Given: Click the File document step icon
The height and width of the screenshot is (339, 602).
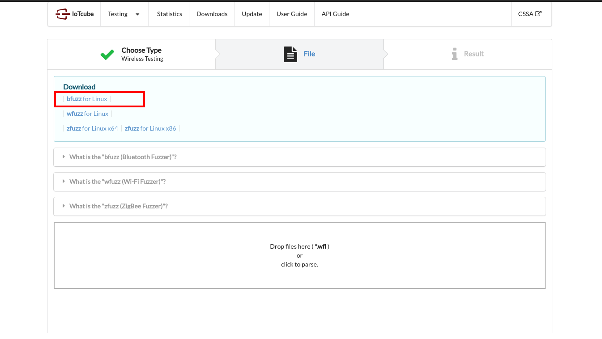Looking at the screenshot, I should 290,54.
